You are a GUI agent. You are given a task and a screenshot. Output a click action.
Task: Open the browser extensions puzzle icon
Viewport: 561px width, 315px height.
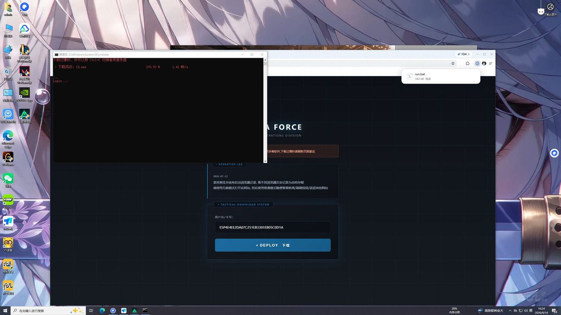(x=468, y=63)
